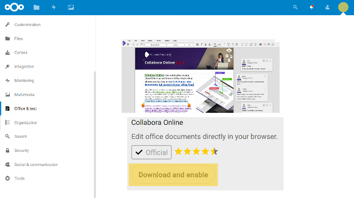Open the Nextcloud logo home
354x198 pixels.
[x=14, y=7]
